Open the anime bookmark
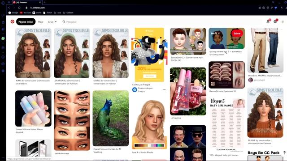This screenshot has height=161, width=287. [x=37, y=13]
